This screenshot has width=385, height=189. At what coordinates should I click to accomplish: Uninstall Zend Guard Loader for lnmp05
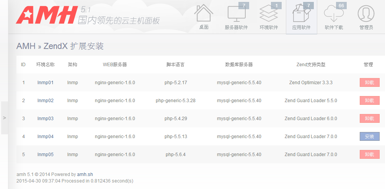369,154
